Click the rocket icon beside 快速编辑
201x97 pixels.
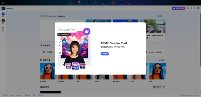pyautogui.click(x=41, y=45)
